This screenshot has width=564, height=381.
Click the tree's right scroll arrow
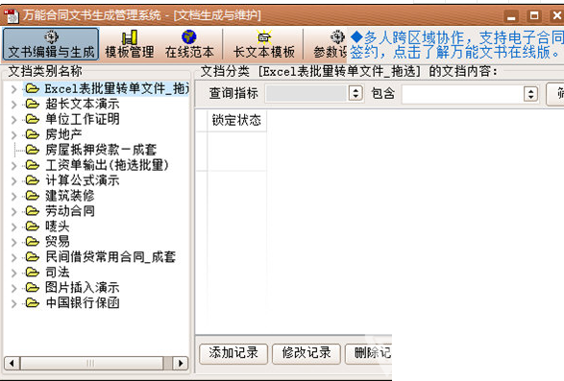click(181, 363)
